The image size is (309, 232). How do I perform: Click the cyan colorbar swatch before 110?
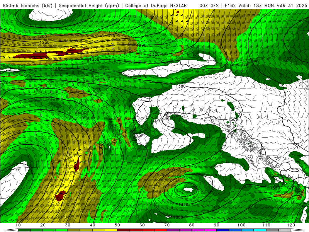[260, 230]
